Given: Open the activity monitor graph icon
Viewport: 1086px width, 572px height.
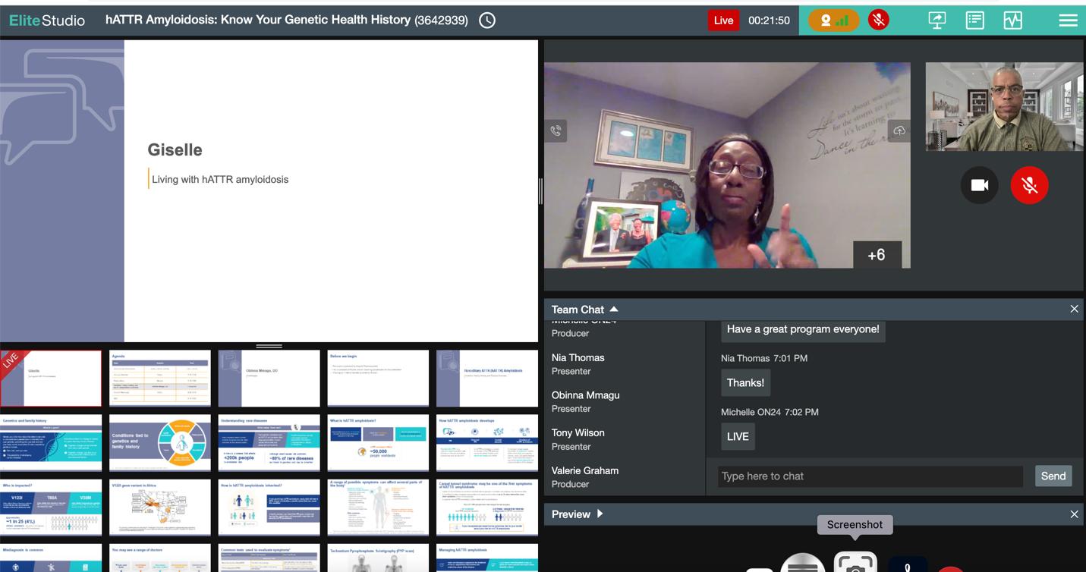Looking at the screenshot, I should 1013,20.
